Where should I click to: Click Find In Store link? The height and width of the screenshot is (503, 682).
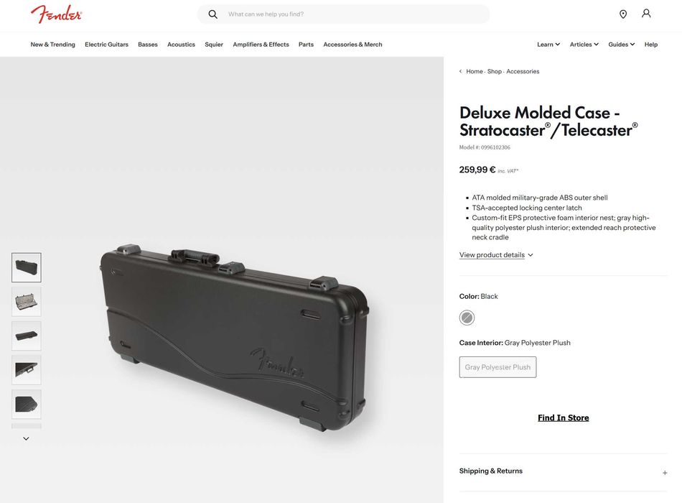point(564,417)
